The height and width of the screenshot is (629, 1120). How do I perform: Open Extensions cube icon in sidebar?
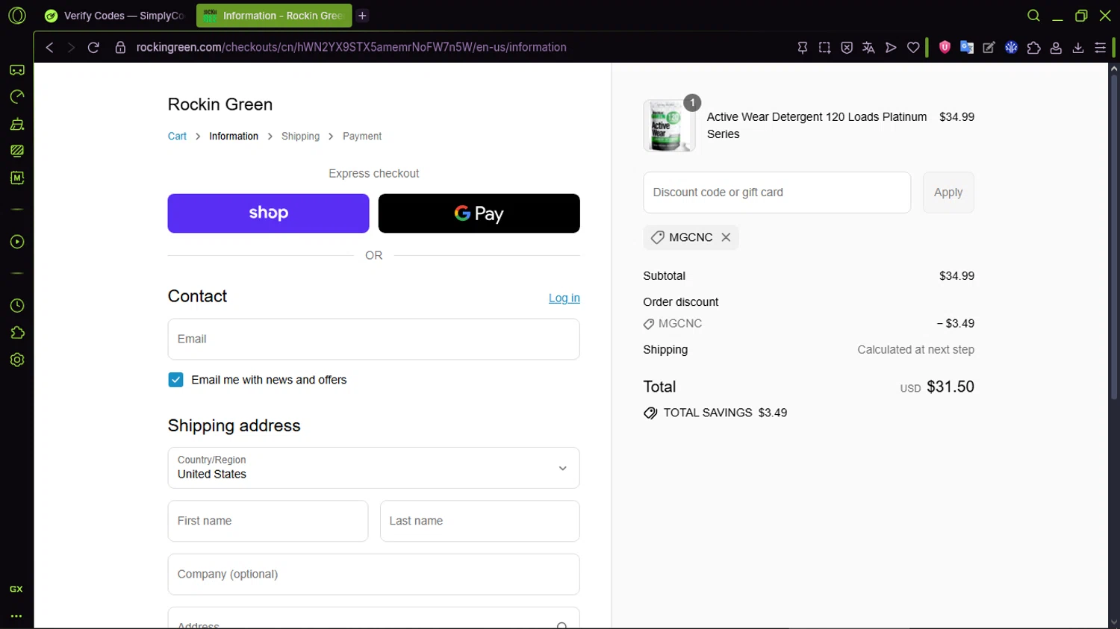[16, 333]
